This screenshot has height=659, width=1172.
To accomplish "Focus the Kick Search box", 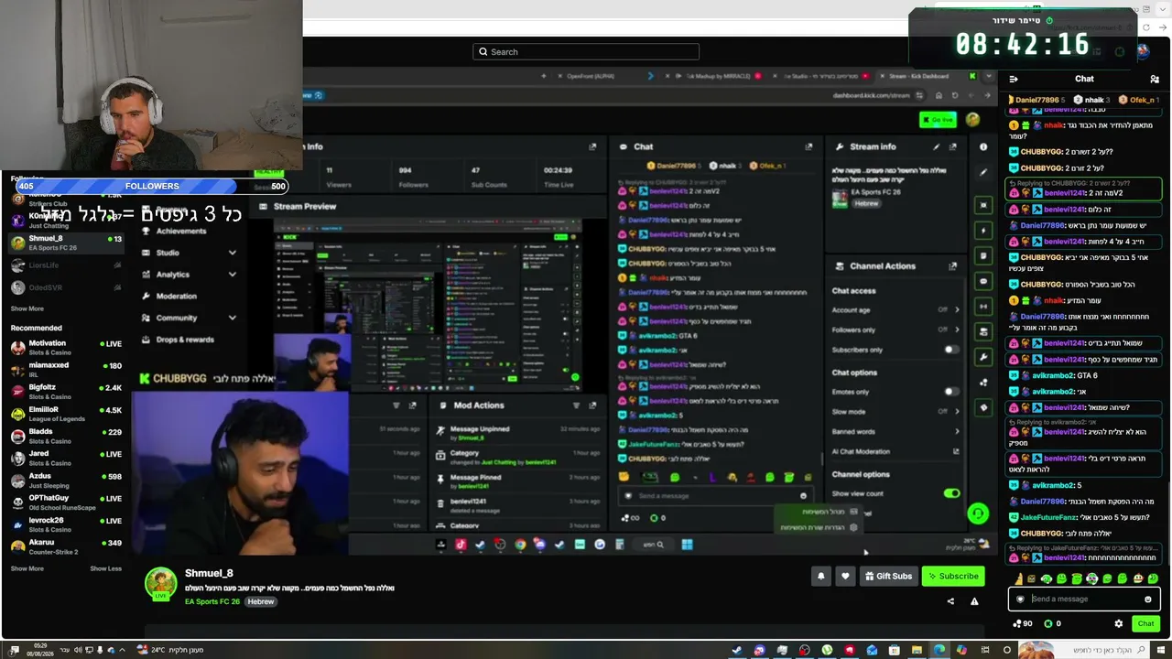I will 586,52.
